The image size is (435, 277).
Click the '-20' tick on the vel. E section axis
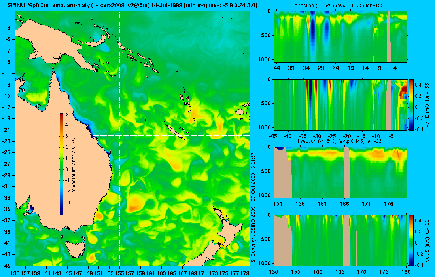point(347,136)
